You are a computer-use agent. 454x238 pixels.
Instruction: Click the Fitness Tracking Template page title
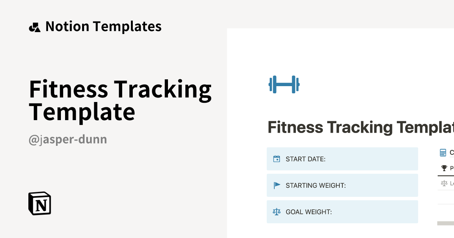tap(359, 127)
